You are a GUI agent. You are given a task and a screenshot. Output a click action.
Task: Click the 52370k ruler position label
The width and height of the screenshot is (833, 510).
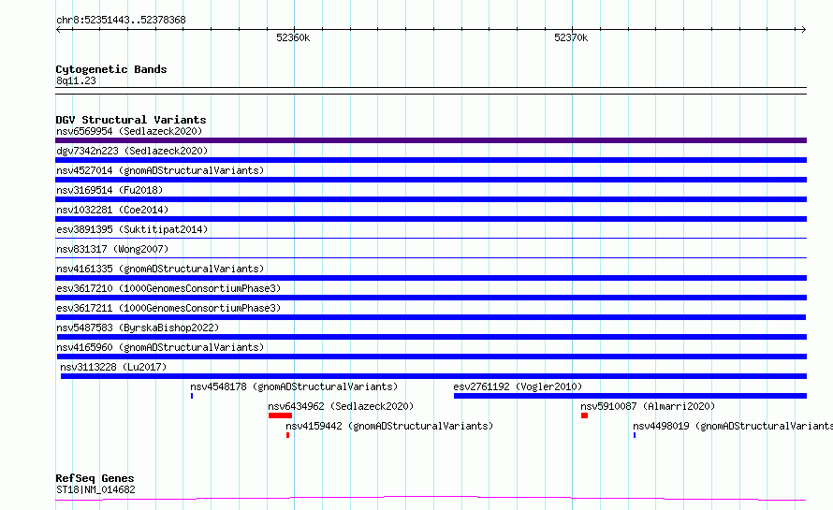click(571, 37)
